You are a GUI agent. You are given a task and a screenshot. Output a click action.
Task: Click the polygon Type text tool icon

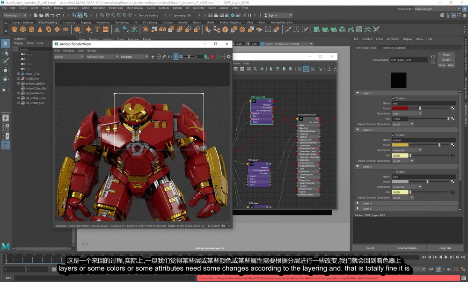point(97,29)
